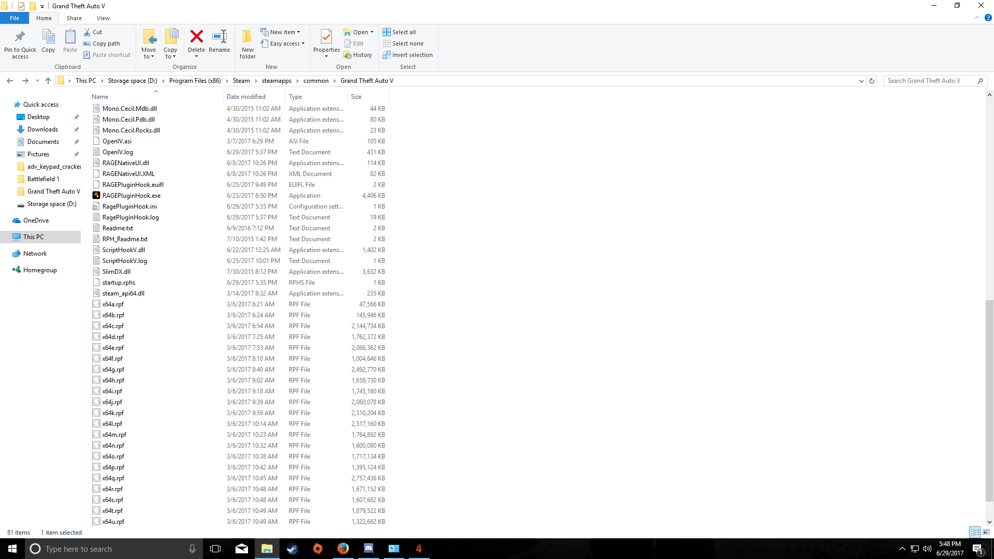Expand the address bar history dropdown arrow

pos(861,81)
